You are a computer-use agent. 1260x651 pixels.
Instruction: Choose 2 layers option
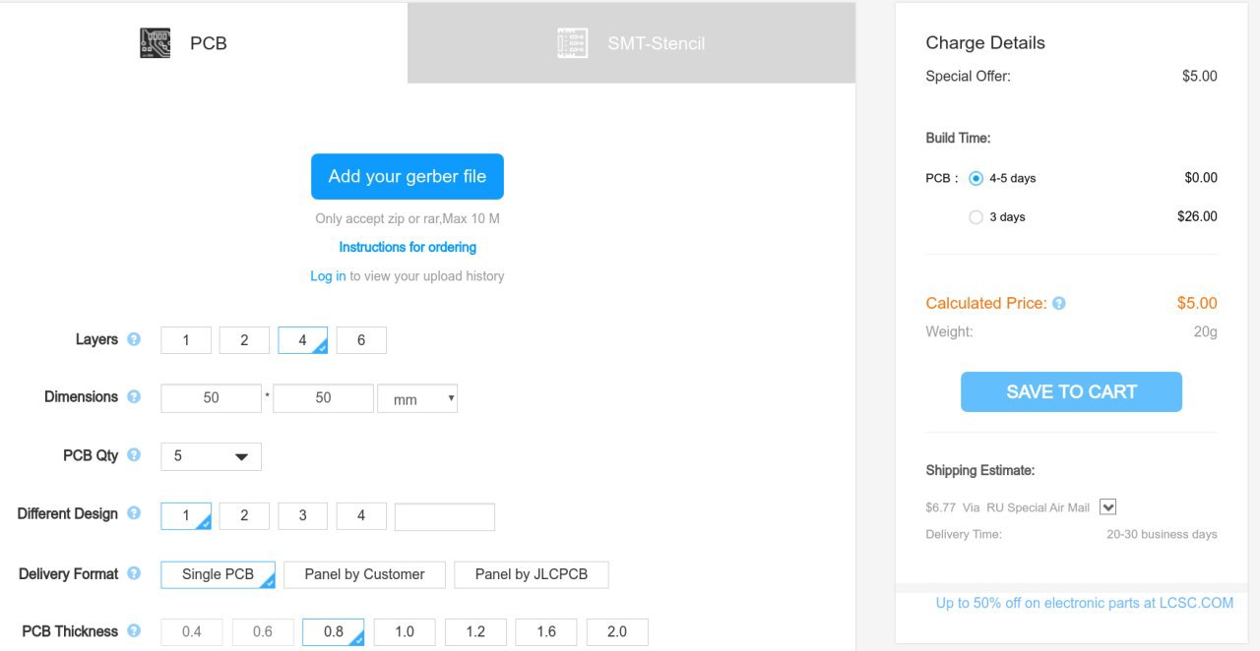tap(244, 340)
